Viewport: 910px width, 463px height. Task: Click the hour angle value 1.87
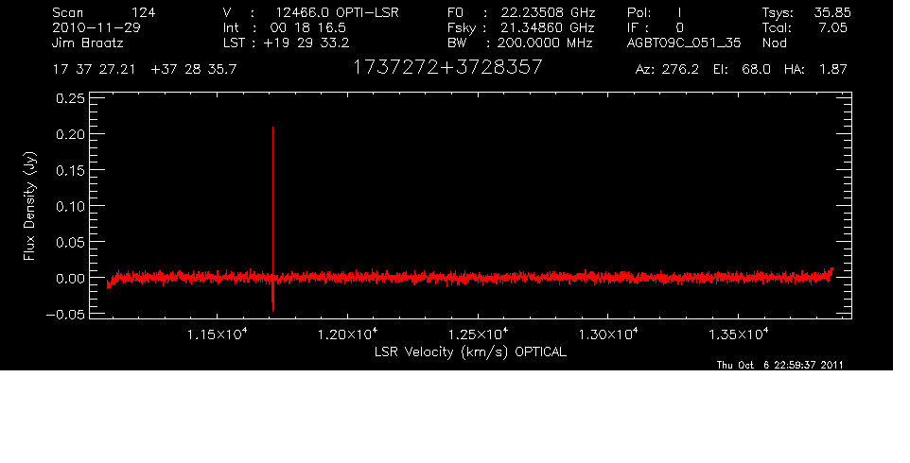832,70
